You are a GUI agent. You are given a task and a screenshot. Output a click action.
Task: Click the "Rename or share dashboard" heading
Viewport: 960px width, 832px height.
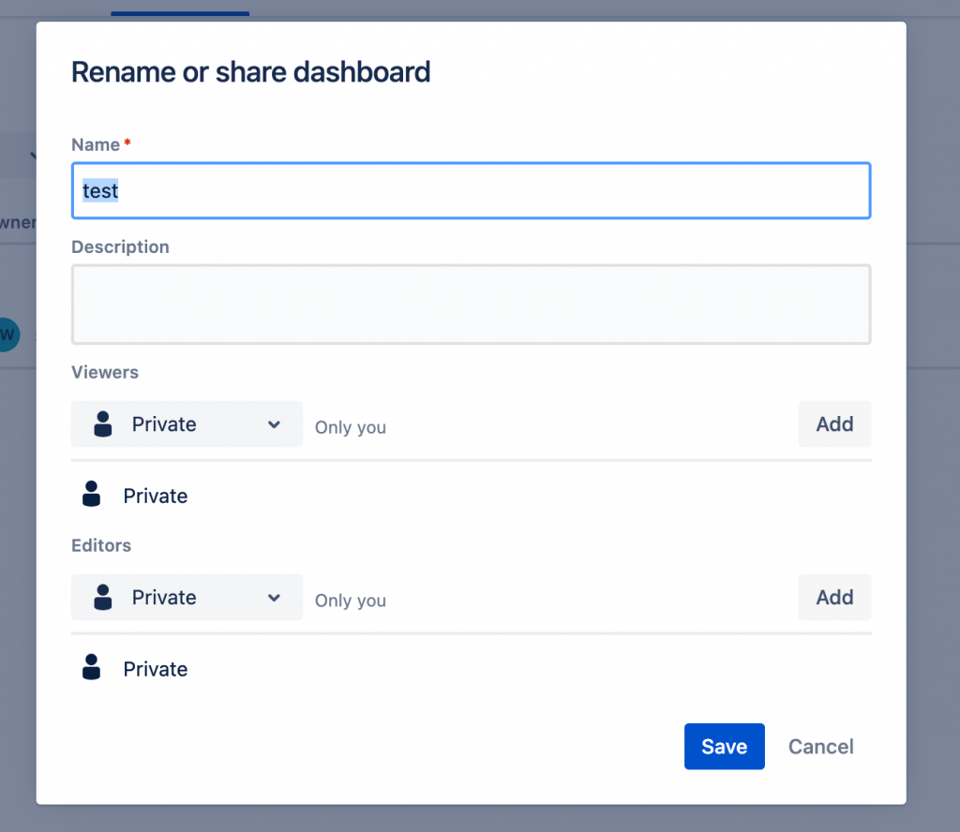(251, 72)
